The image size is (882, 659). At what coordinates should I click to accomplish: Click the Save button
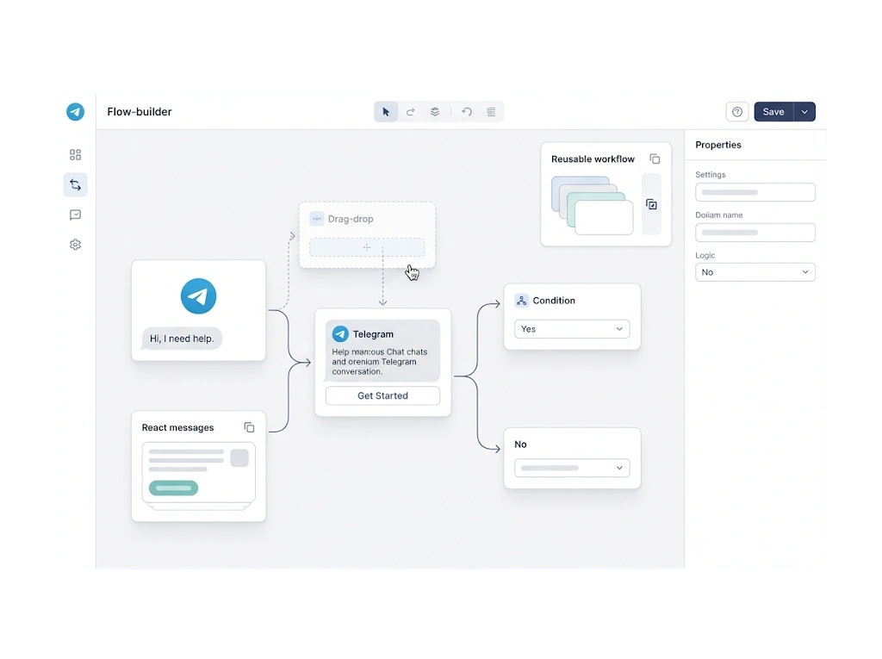(x=773, y=111)
